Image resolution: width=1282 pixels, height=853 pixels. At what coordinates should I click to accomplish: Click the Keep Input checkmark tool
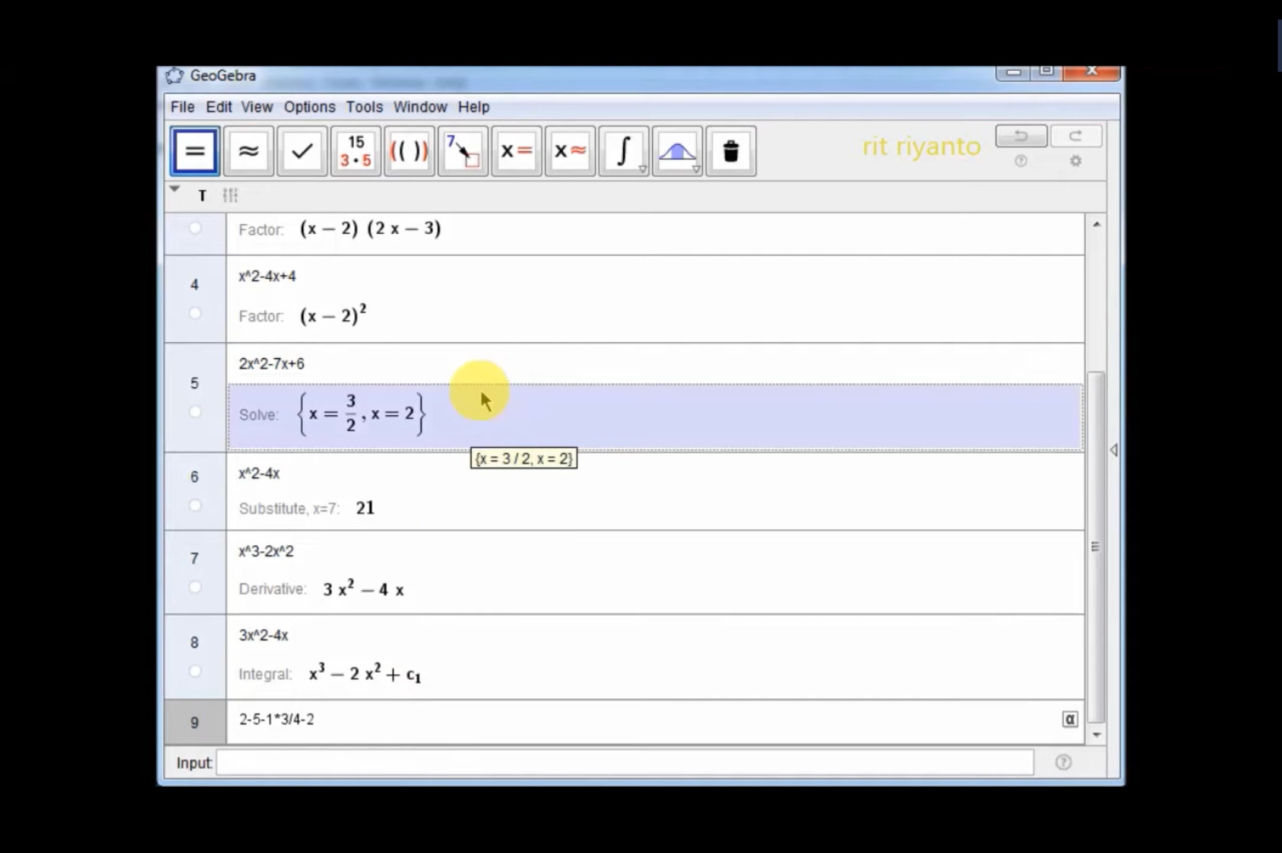(302, 151)
